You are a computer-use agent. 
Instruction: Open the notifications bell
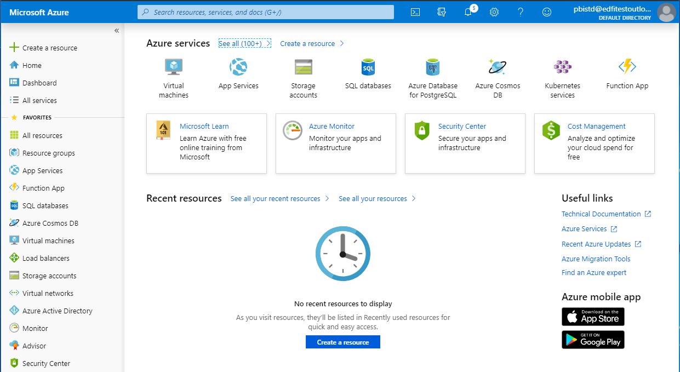point(468,12)
